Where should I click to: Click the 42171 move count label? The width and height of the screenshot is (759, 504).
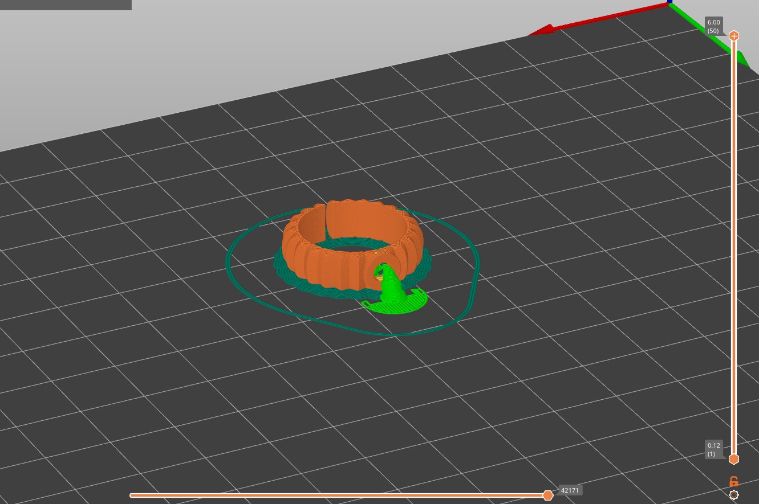point(570,490)
